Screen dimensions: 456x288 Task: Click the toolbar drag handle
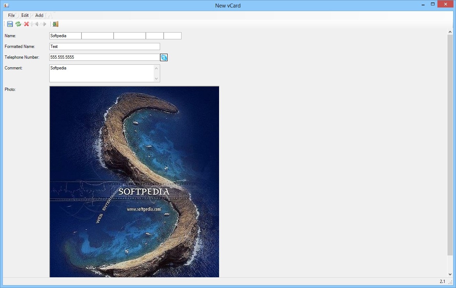(x=5, y=24)
